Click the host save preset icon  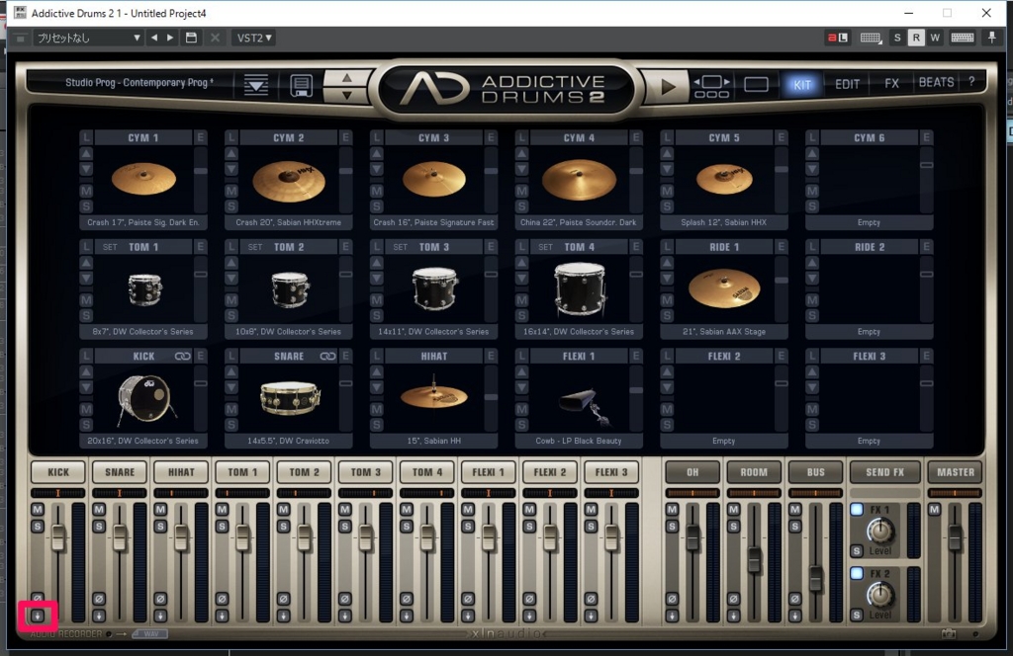[192, 38]
